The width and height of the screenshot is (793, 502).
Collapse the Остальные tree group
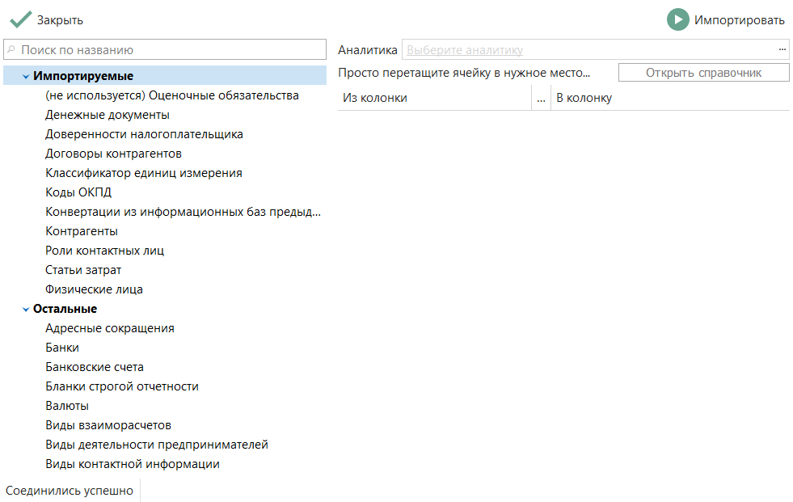click(x=26, y=310)
